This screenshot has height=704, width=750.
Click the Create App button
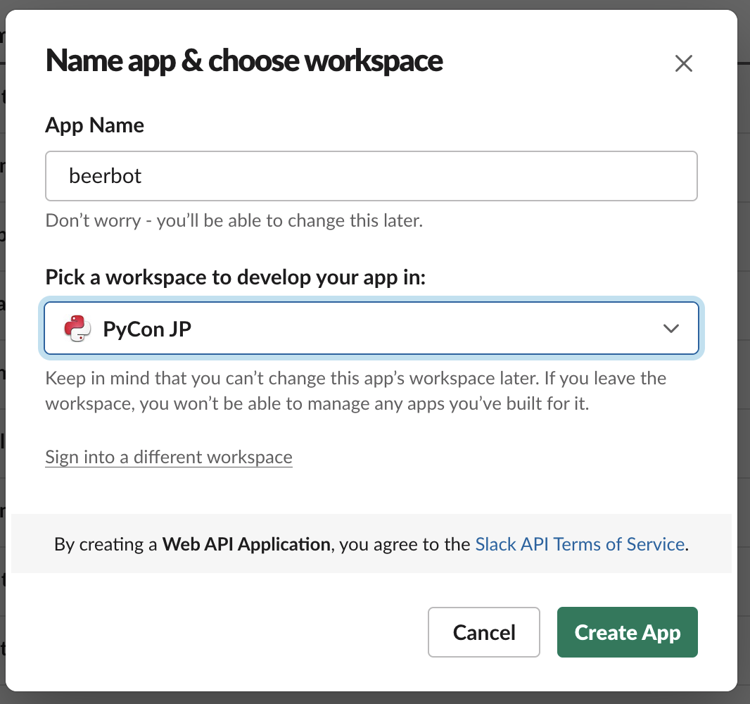pyautogui.click(x=627, y=632)
